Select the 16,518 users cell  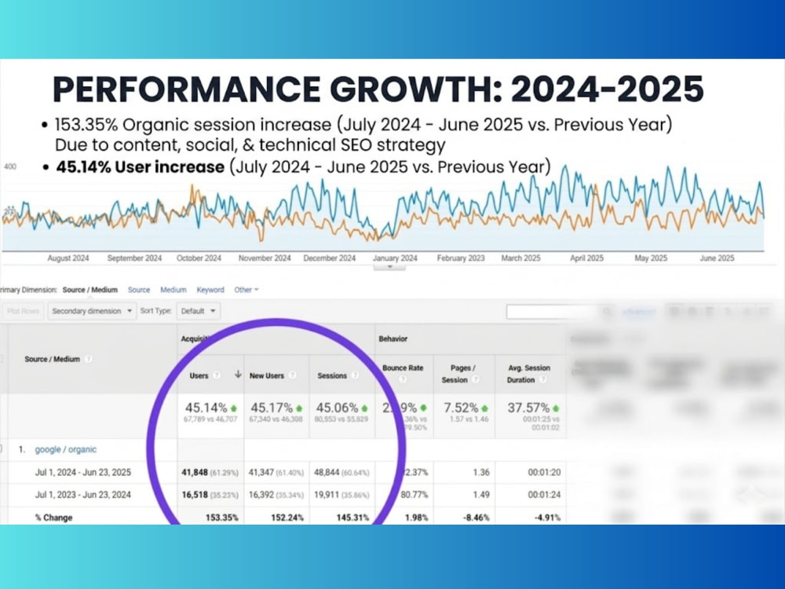[210, 495]
